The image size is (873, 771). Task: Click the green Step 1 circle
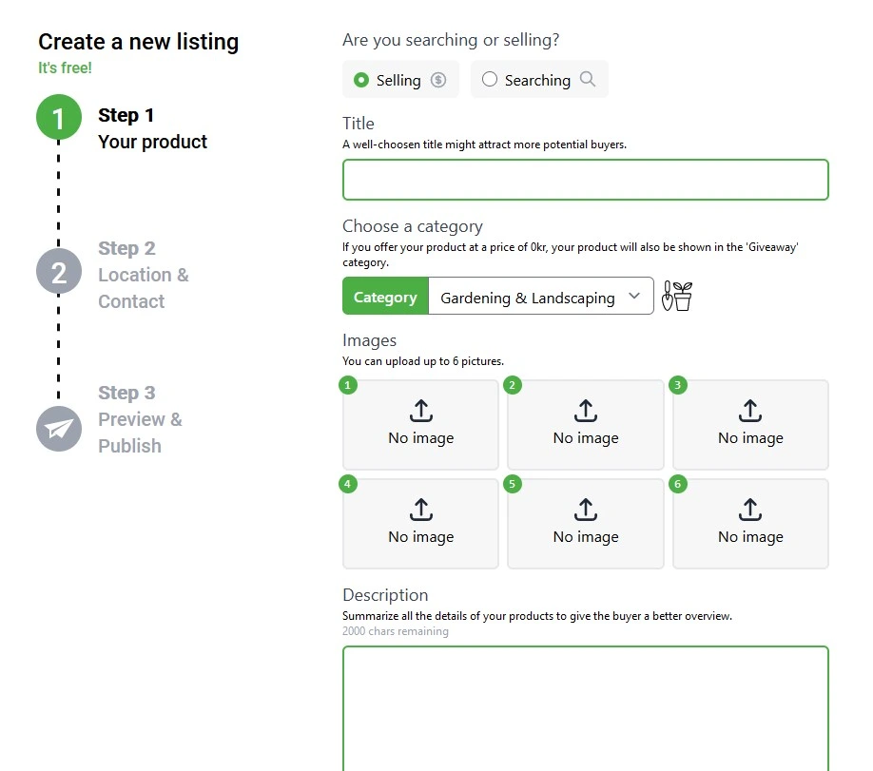(59, 119)
